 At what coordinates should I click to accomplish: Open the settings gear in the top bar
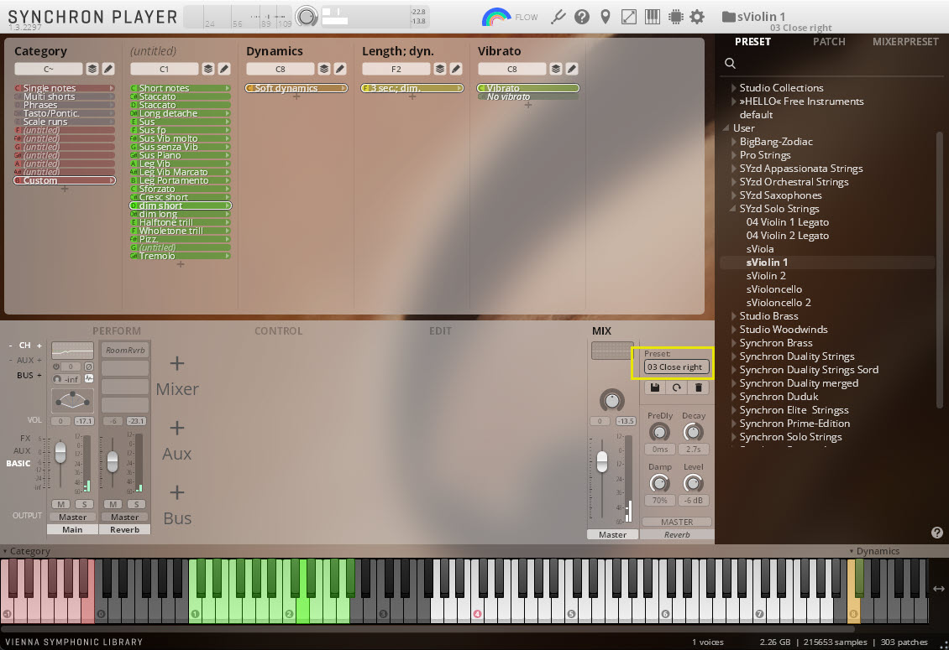click(697, 17)
